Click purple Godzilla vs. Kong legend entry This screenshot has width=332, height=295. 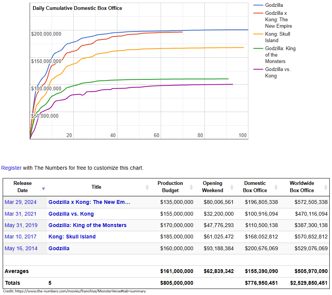277,73
